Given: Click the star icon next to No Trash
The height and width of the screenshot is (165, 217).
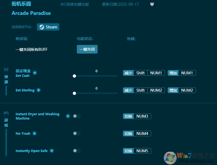Looking at the screenshot, I should (35, 133).
